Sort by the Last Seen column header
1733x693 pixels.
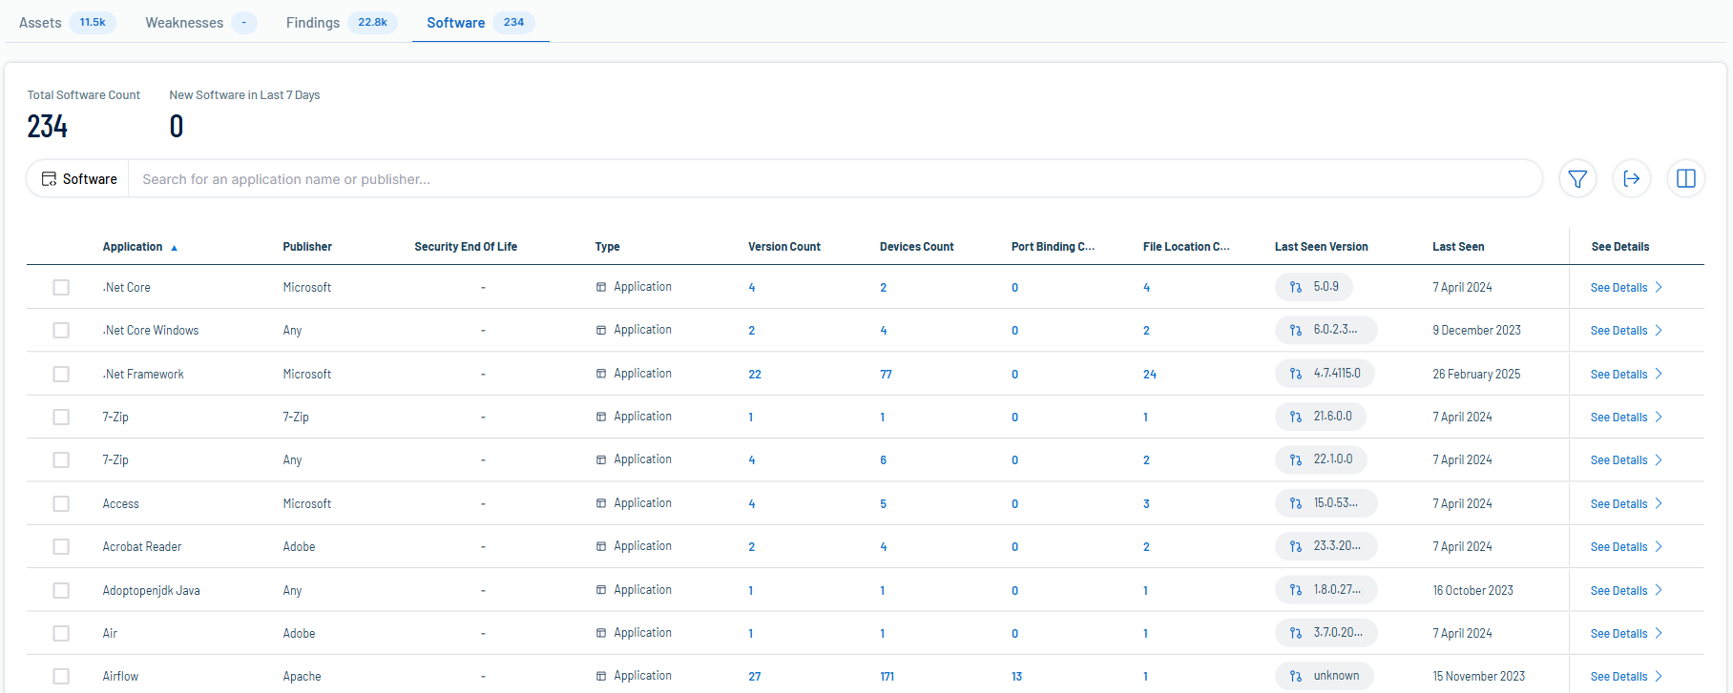pos(1457,247)
